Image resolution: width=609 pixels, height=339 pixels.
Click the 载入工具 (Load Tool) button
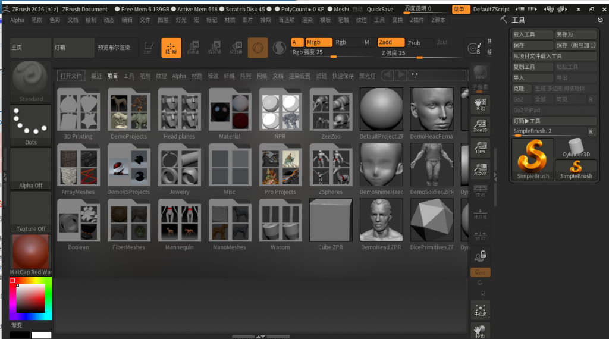point(532,34)
